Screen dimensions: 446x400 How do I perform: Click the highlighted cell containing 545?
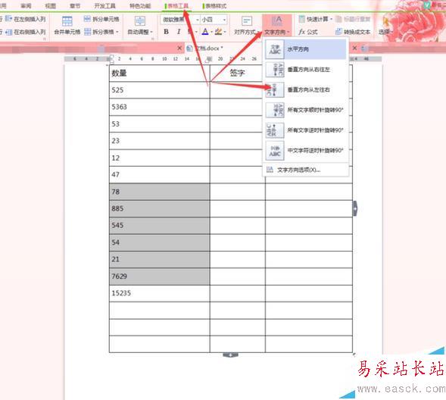[159, 226]
